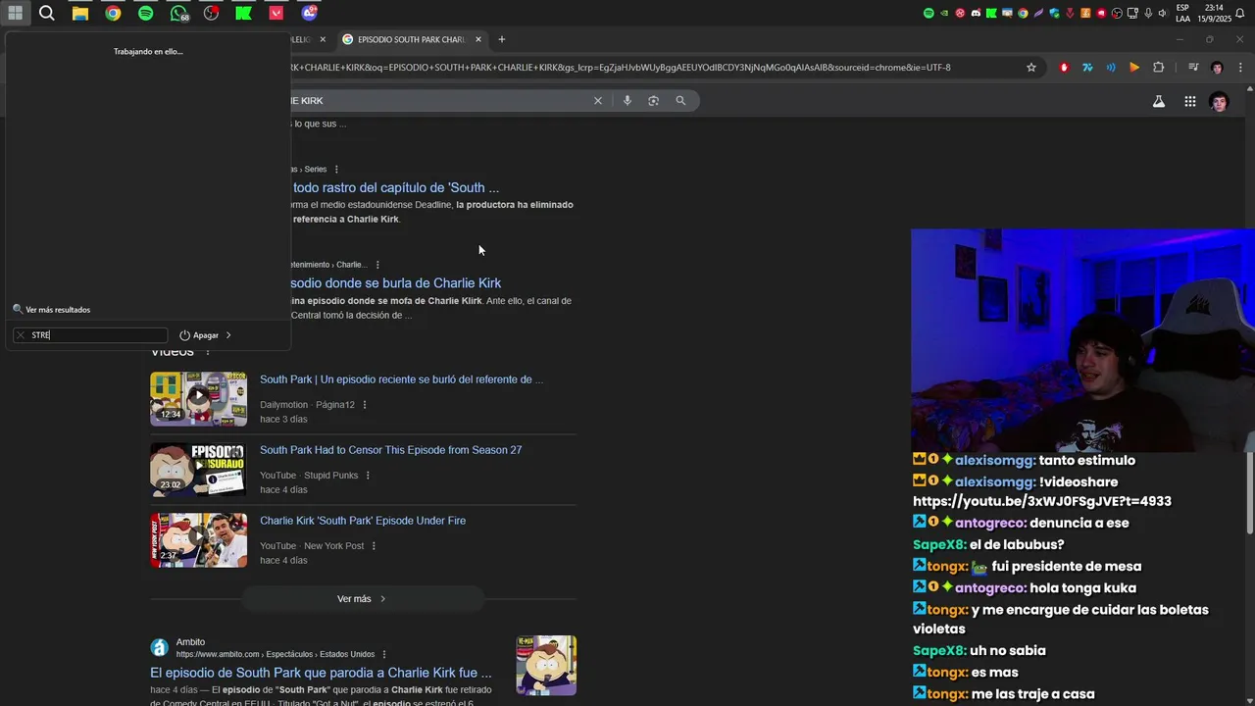The image size is (1255, 706).
Task: Open options menu for Dailymotion video result
Action: [365, 405]
